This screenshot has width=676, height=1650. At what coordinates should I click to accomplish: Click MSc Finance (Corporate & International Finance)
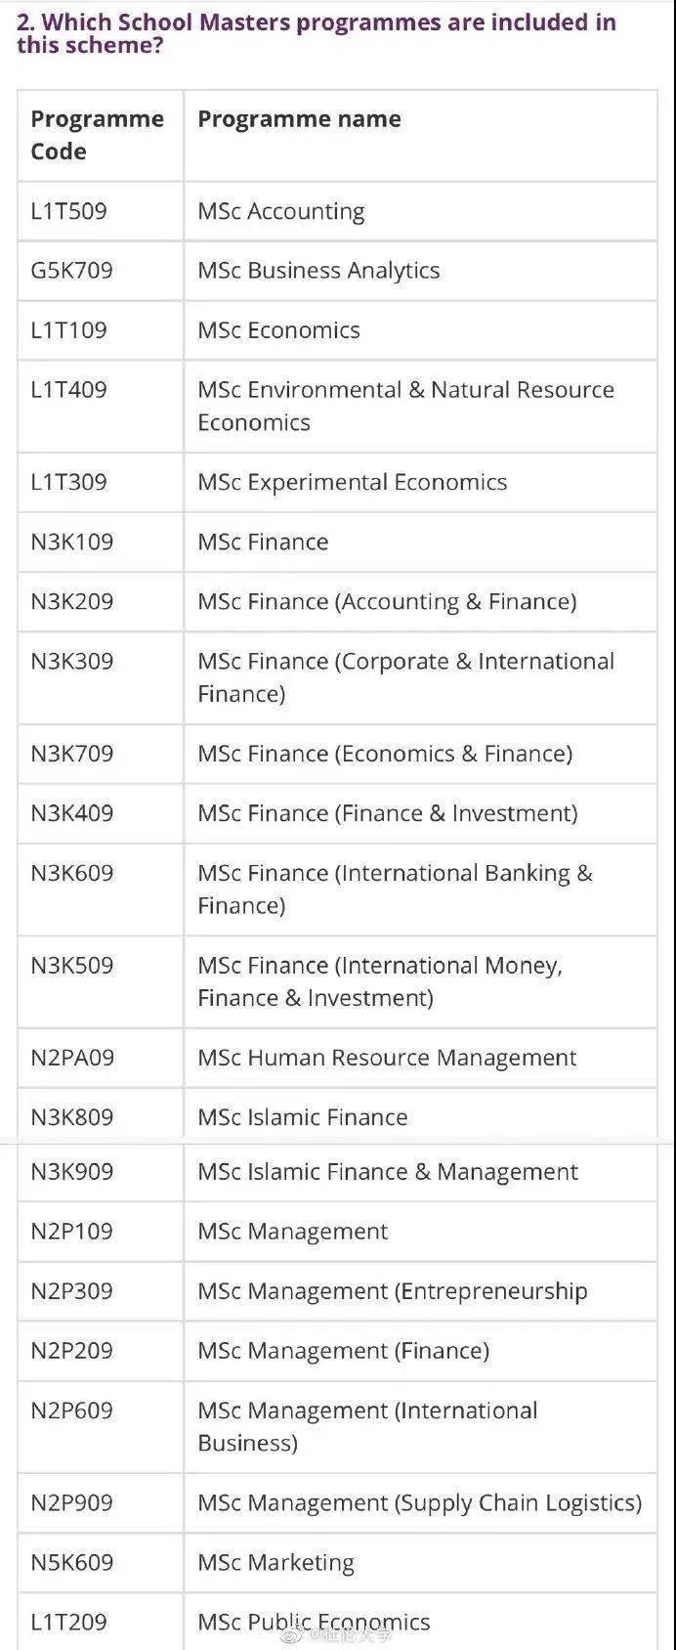click(x=405, y=677)
